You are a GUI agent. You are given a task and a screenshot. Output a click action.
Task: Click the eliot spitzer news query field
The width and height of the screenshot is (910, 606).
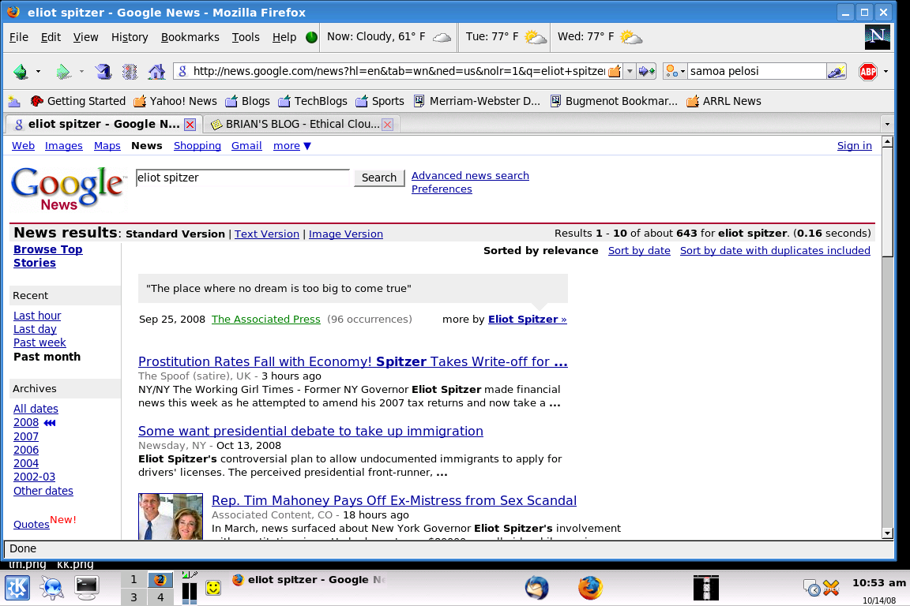(243, 178)
